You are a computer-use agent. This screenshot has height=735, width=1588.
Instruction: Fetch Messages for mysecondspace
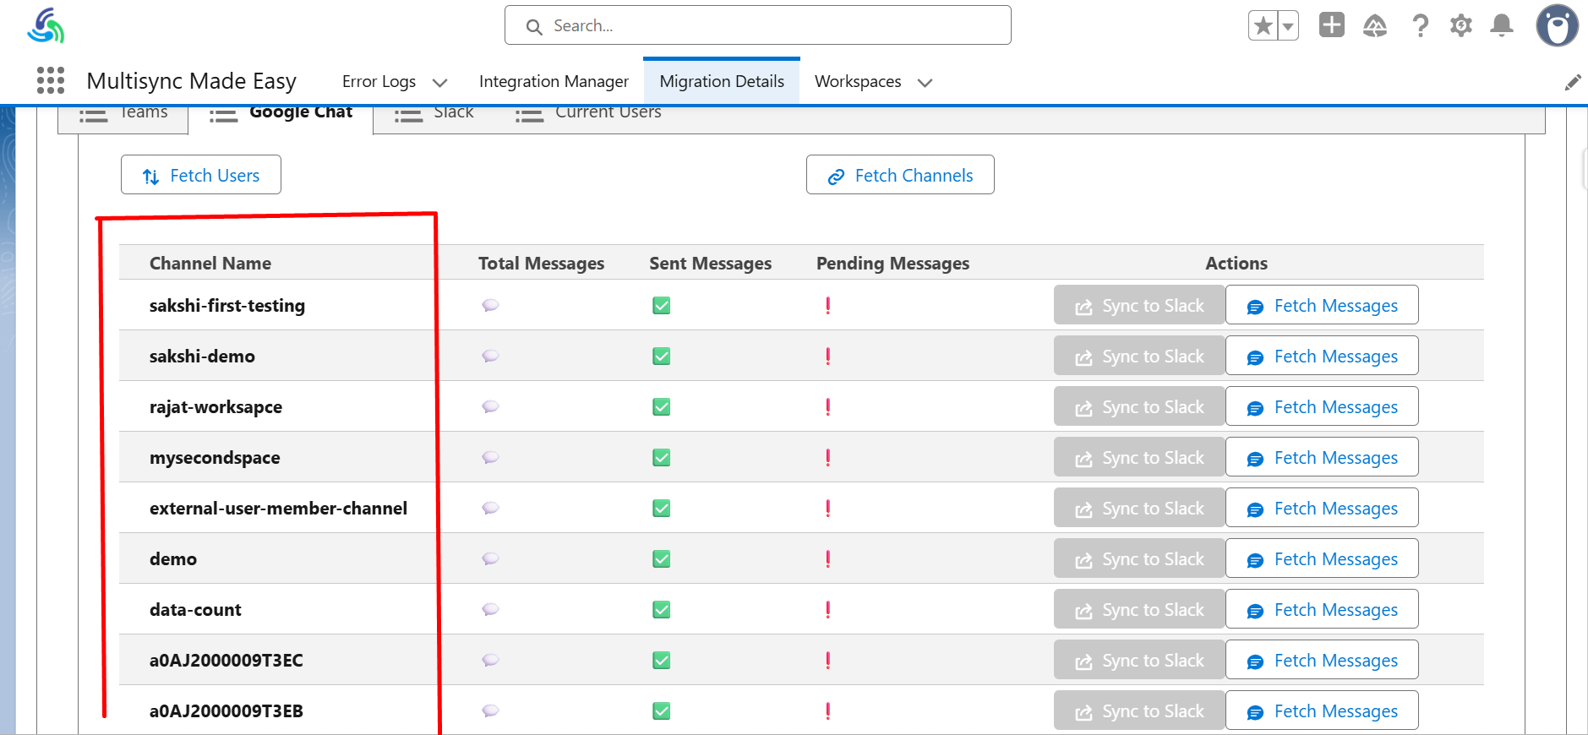1322,457
